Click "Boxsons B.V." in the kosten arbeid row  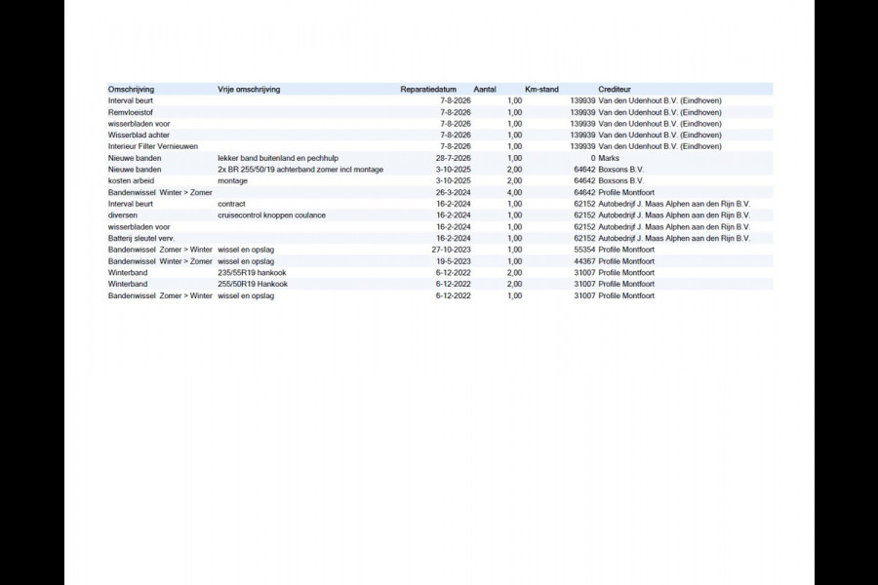[621, 180]
